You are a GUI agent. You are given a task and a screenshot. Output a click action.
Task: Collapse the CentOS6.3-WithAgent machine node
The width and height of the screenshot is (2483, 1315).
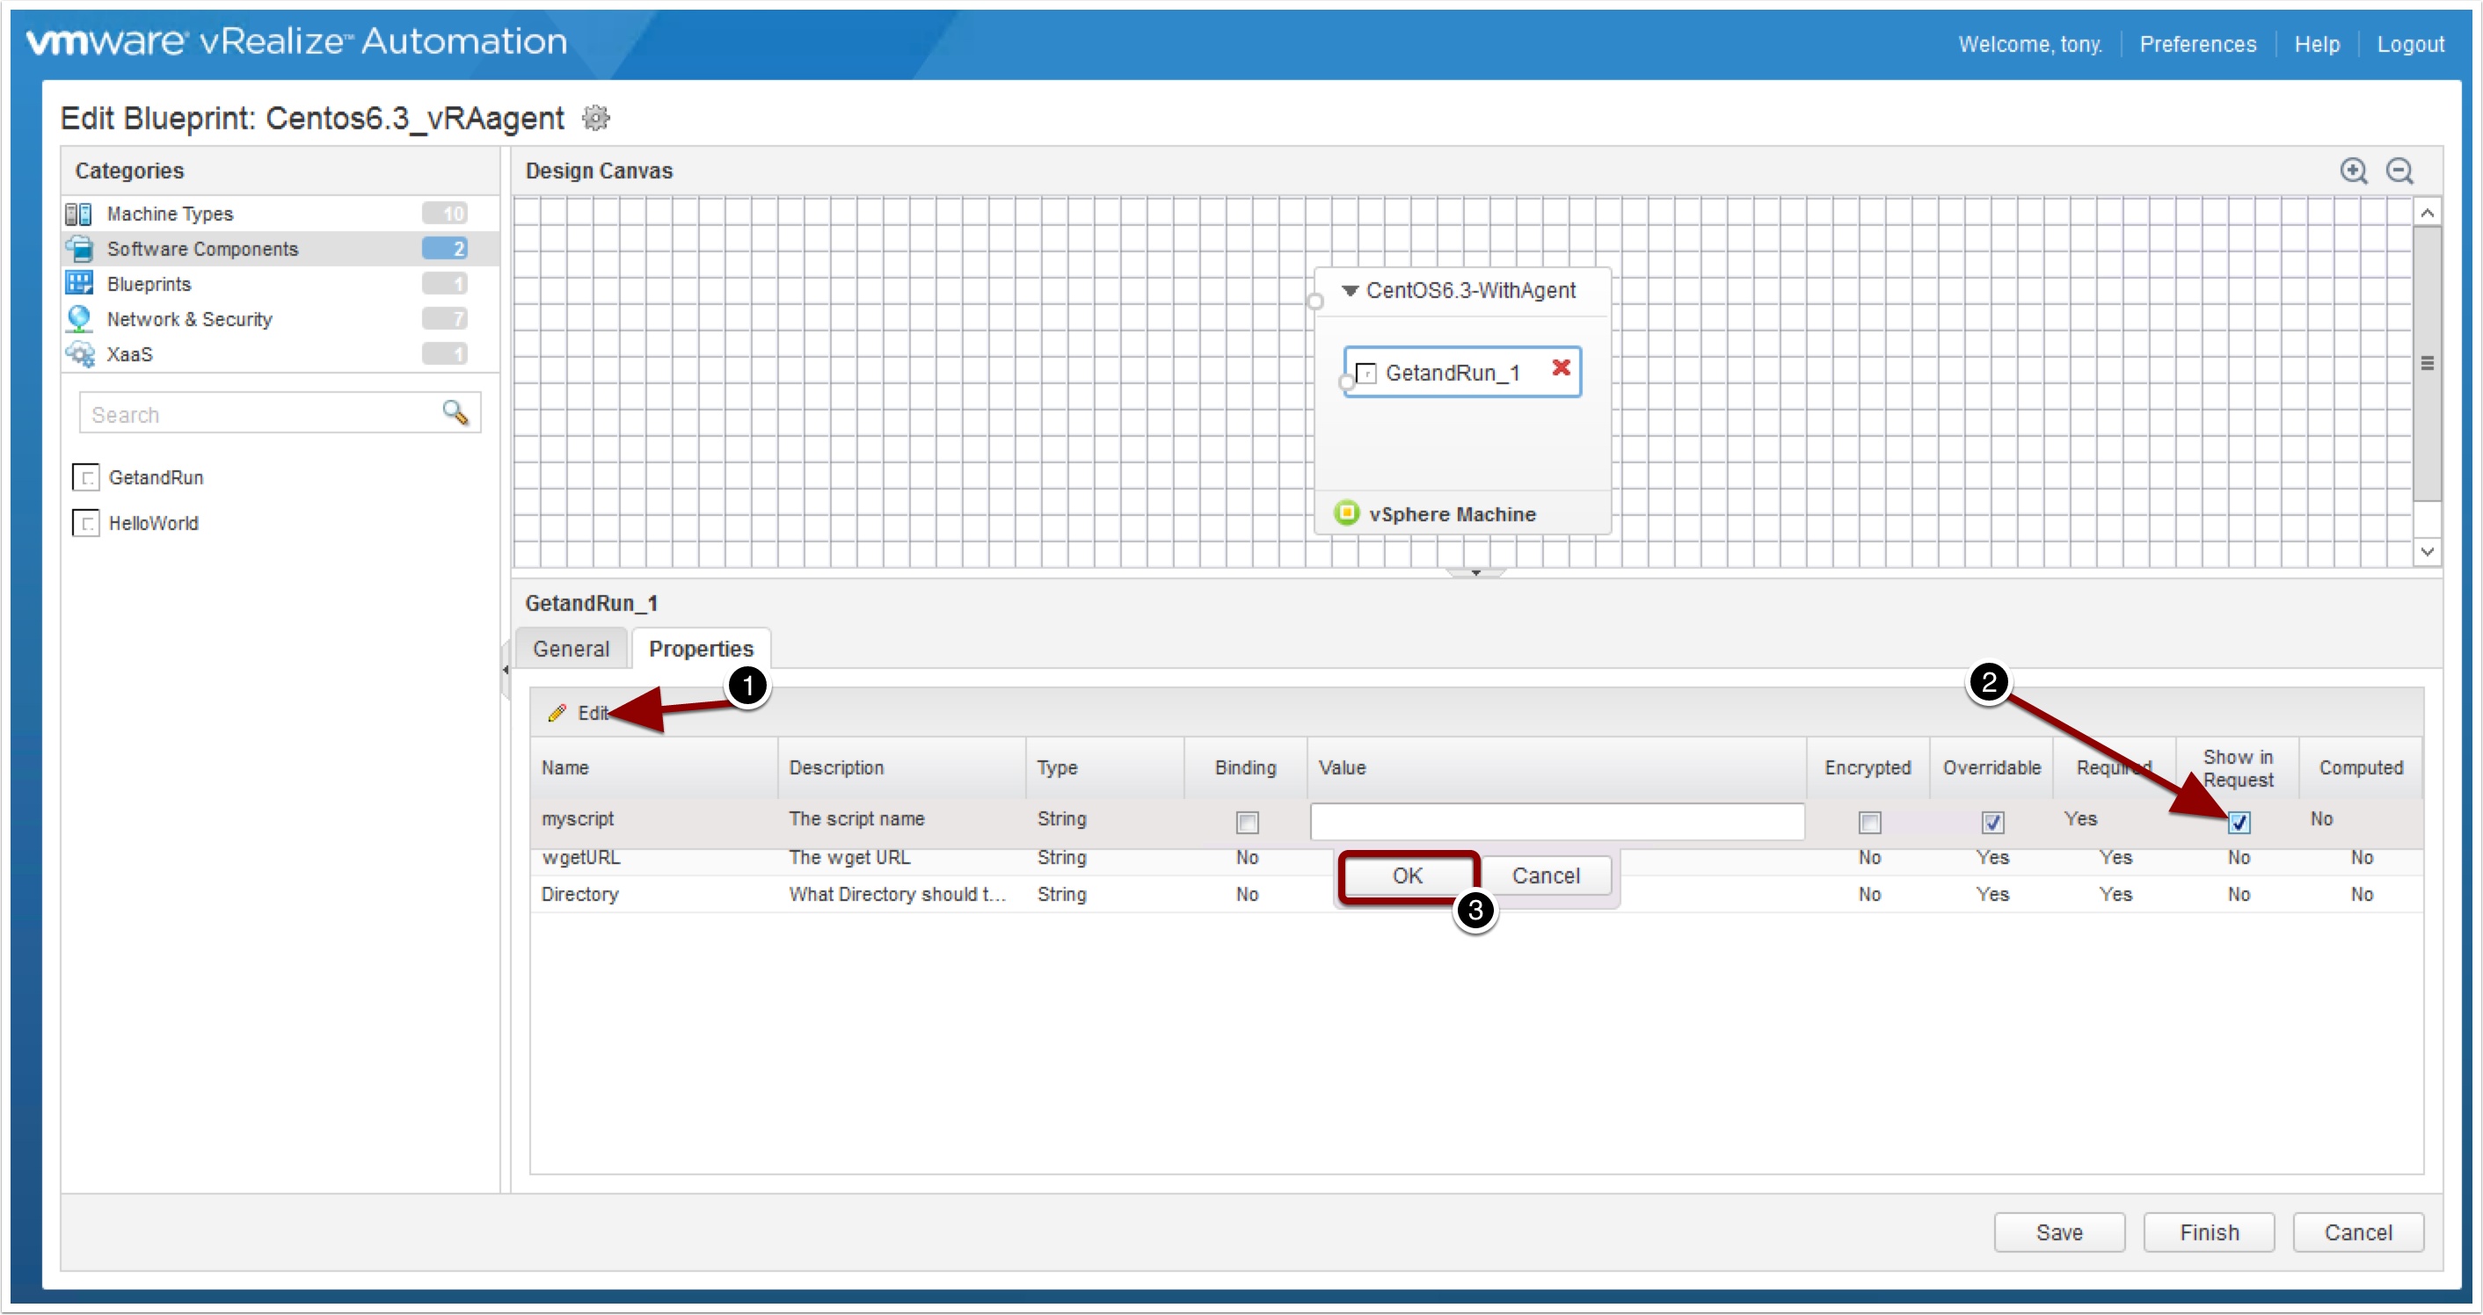1351,290
